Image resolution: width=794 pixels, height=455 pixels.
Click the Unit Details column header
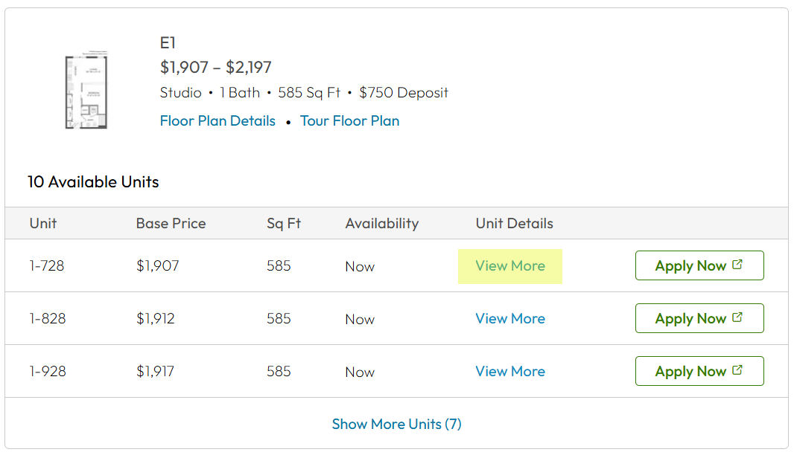[x=514, y=224]
